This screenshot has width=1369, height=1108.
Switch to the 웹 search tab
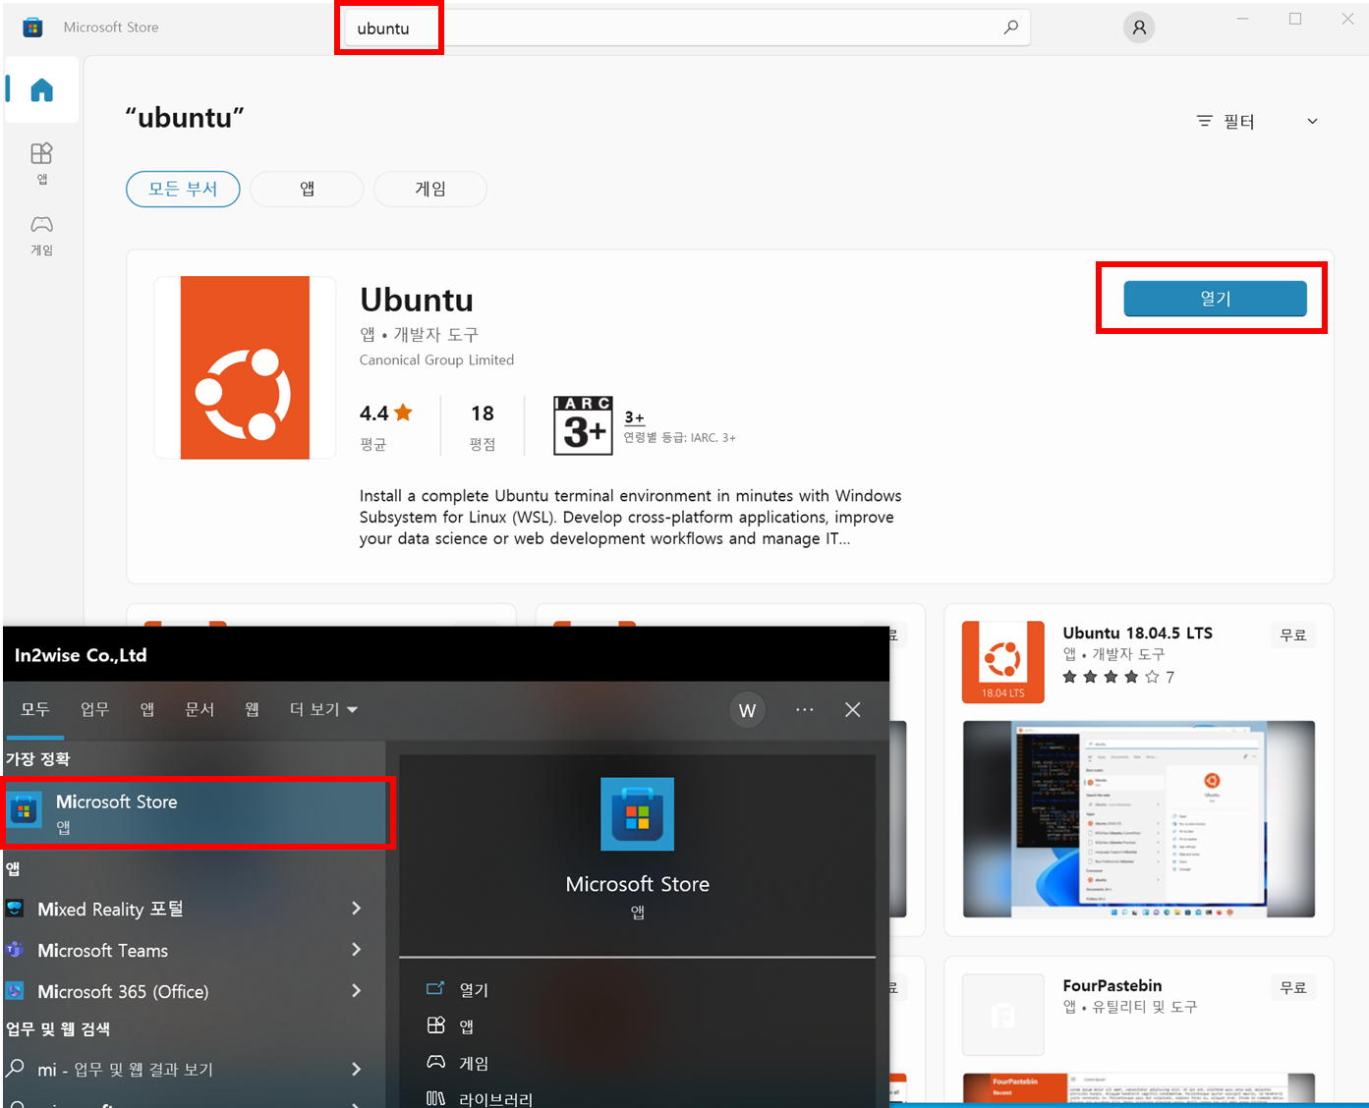253,709
